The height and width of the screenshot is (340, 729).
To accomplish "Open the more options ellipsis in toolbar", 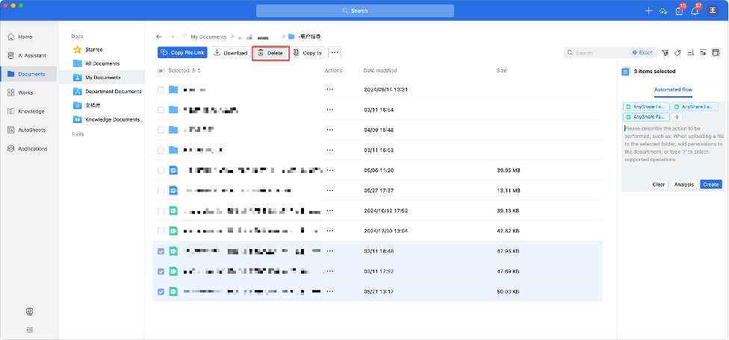I will 335,53.
